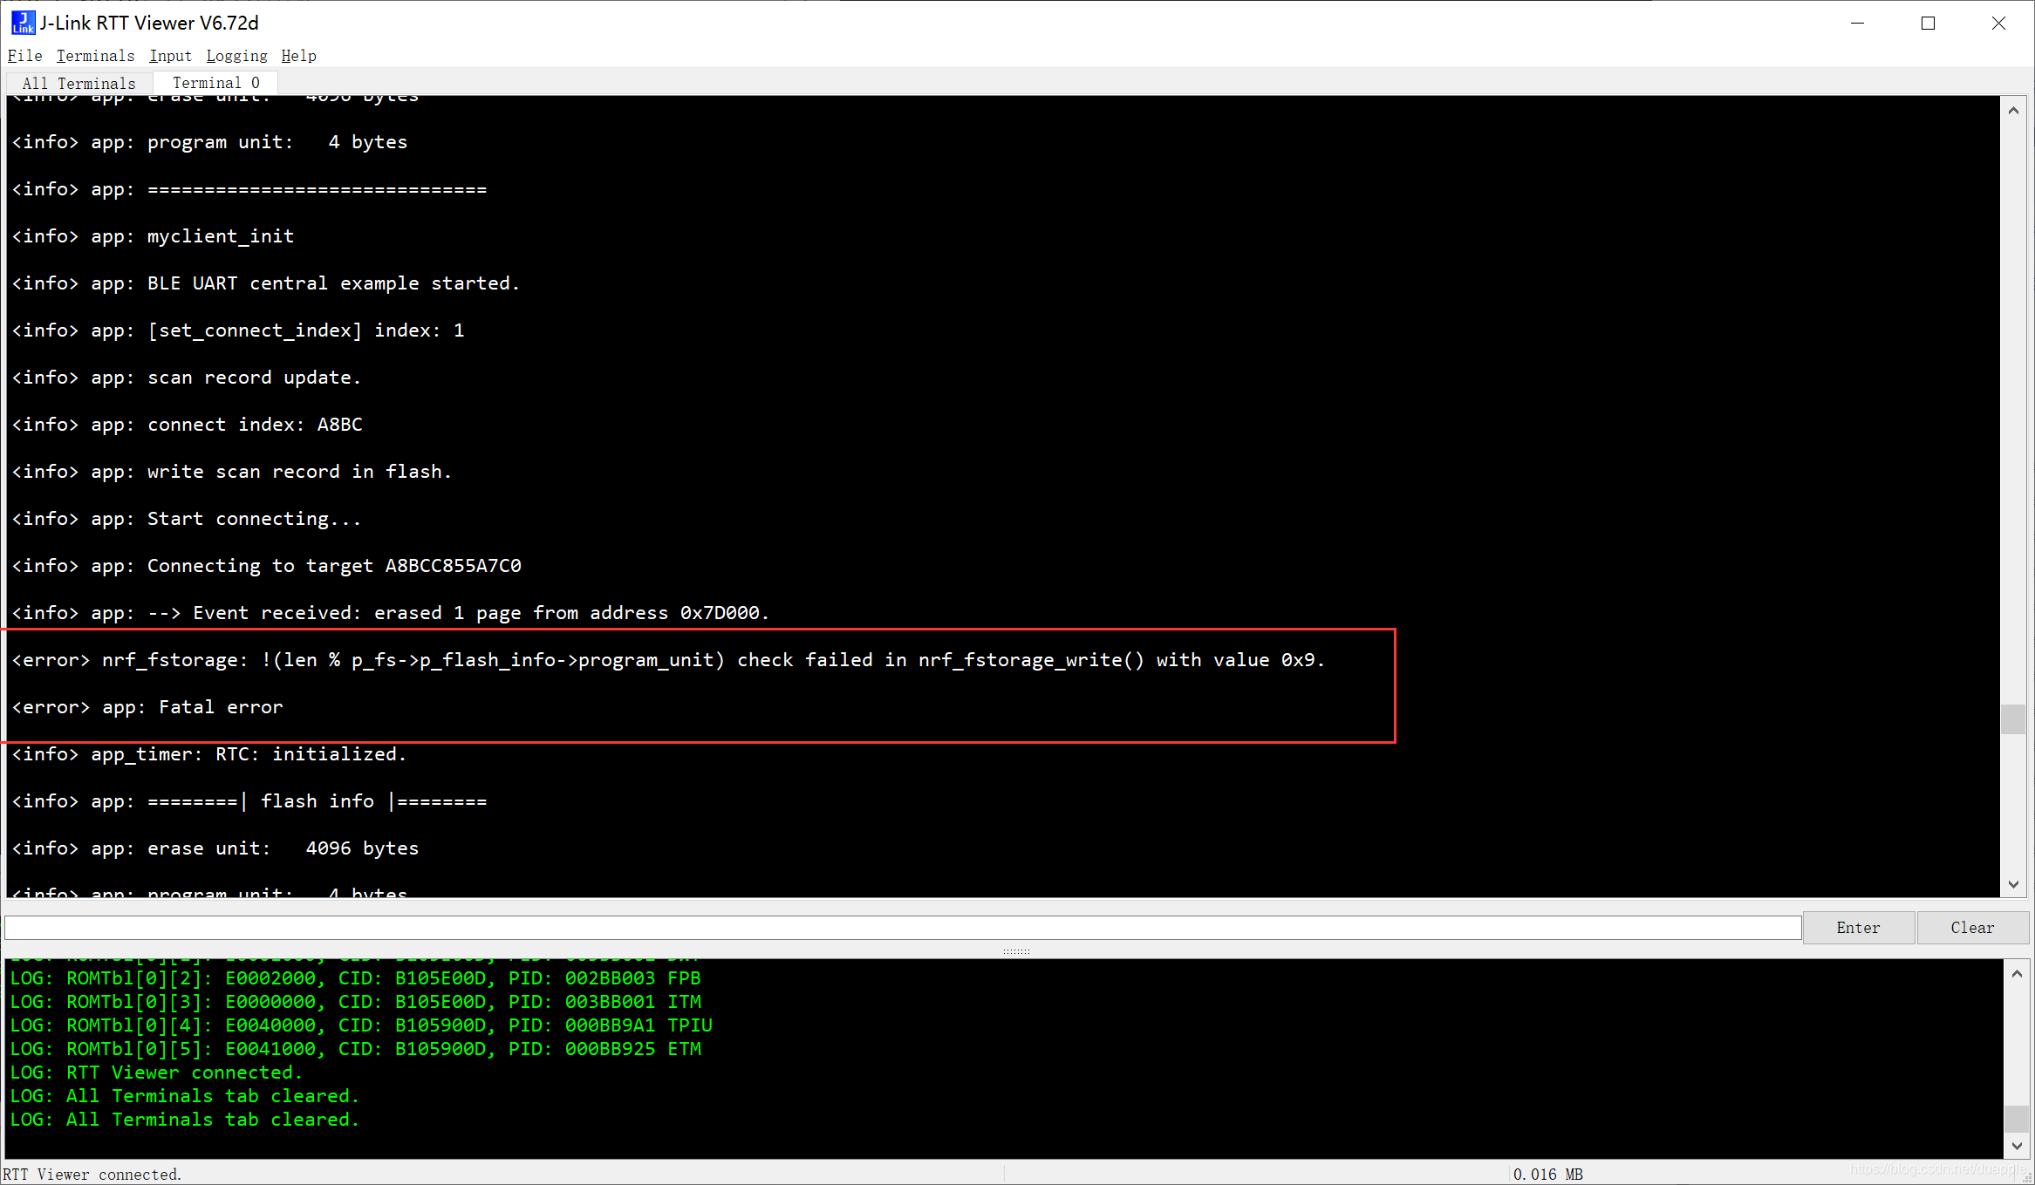The width and height of the screenshot is (2035, 1185).
Task: Switch to the All Terminals tab
Action: (79, 84)
